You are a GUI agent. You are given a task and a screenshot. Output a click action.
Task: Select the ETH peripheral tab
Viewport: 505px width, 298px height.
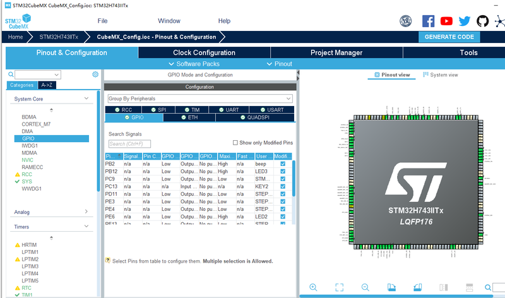pyautogui.click(x=189, y=117)
